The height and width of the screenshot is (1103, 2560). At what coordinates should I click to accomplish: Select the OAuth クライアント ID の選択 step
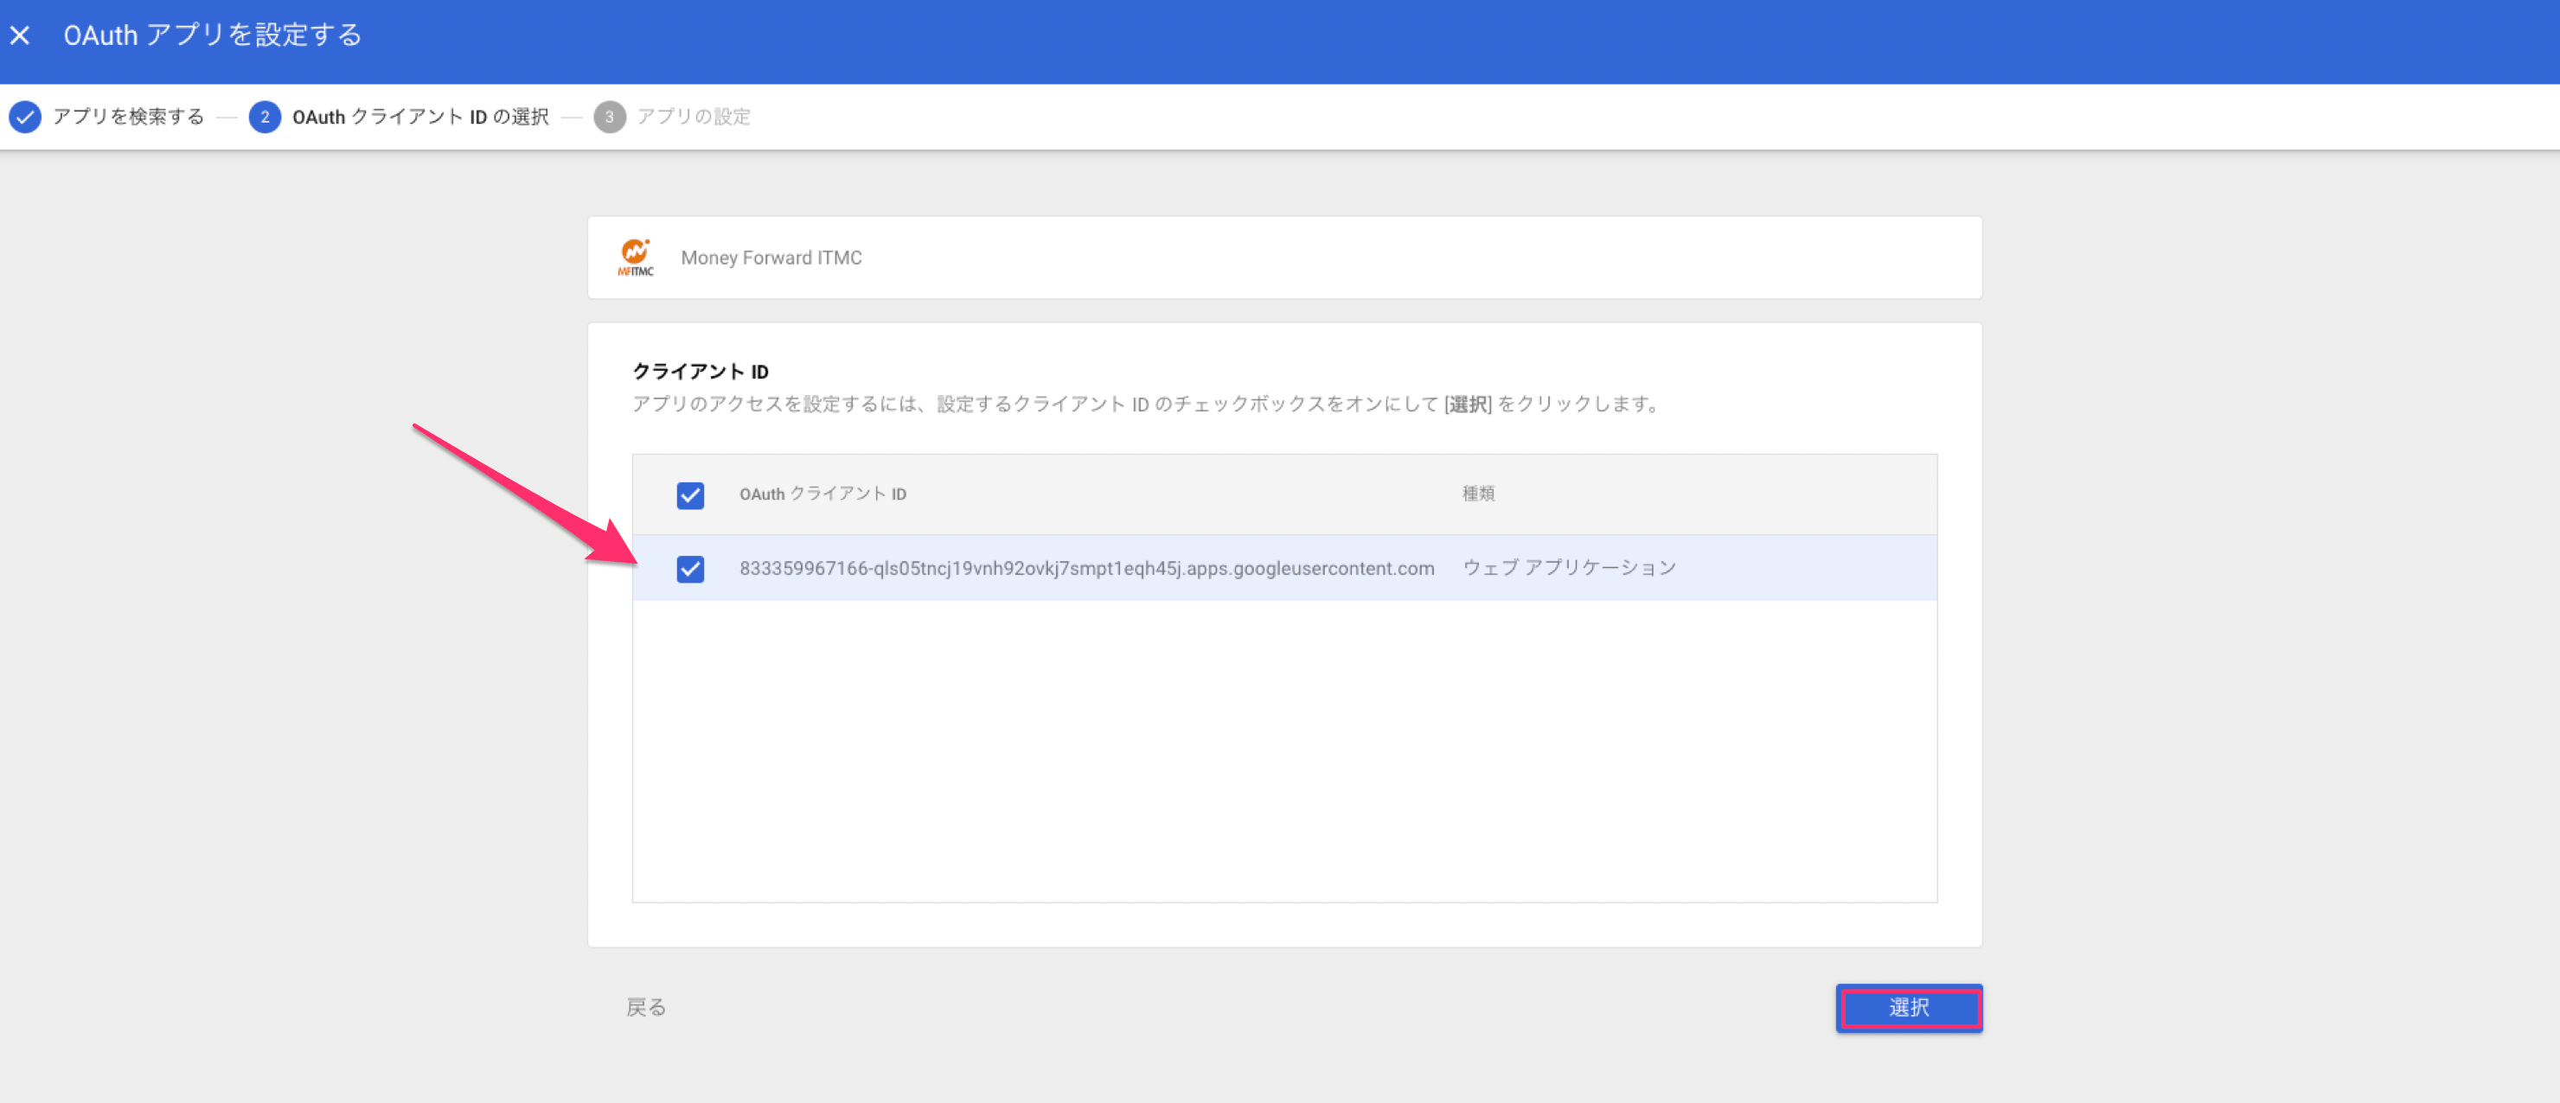[x=420, y=118]
